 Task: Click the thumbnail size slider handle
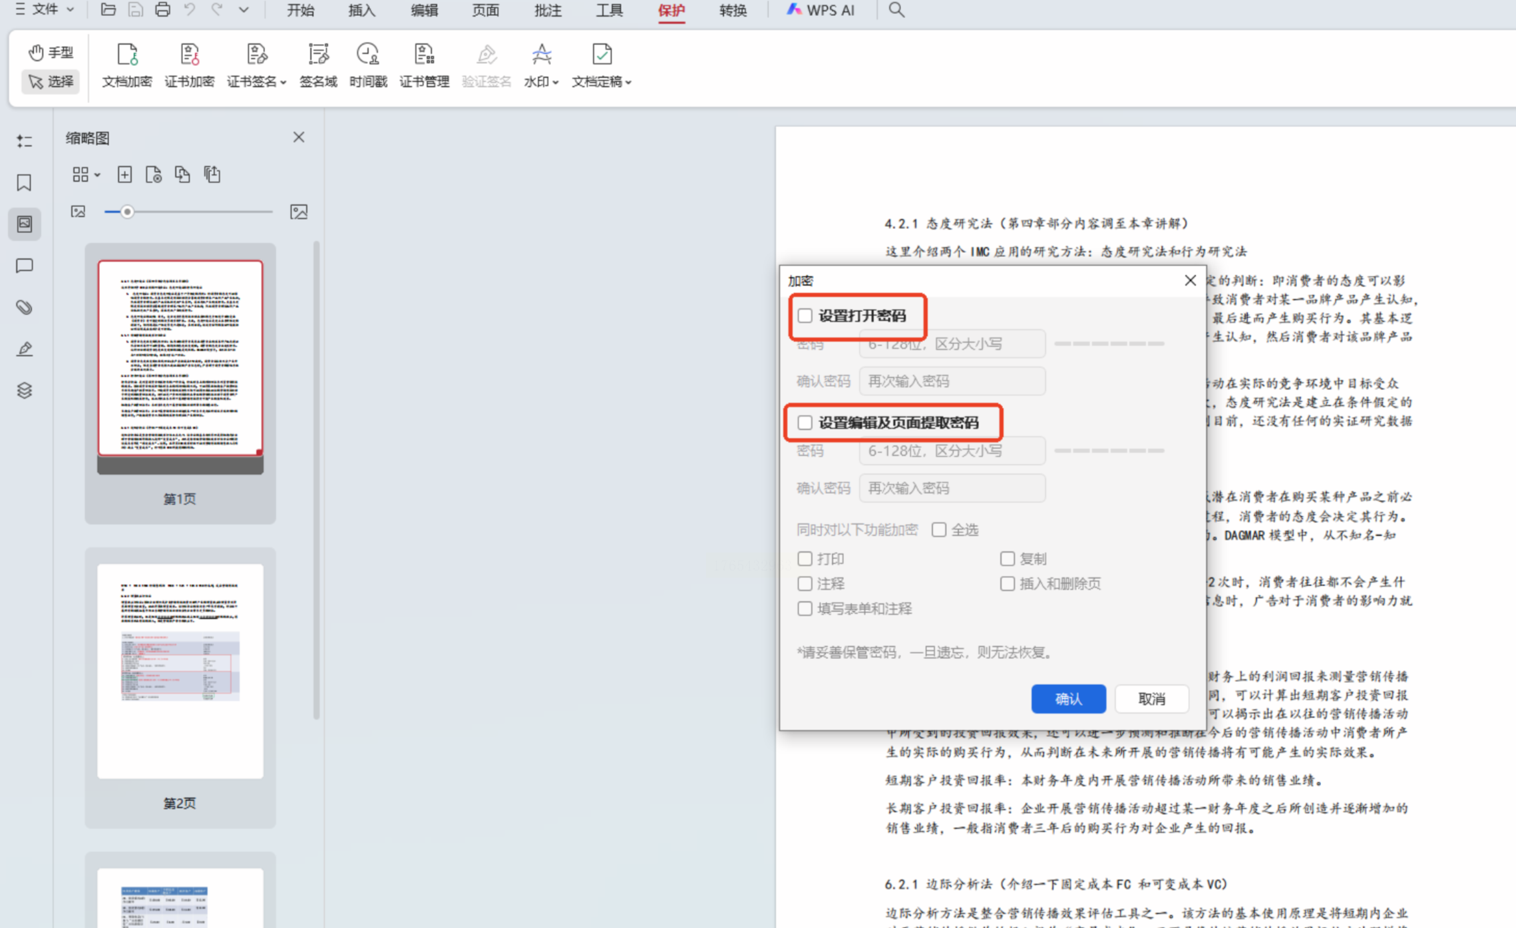127,212
